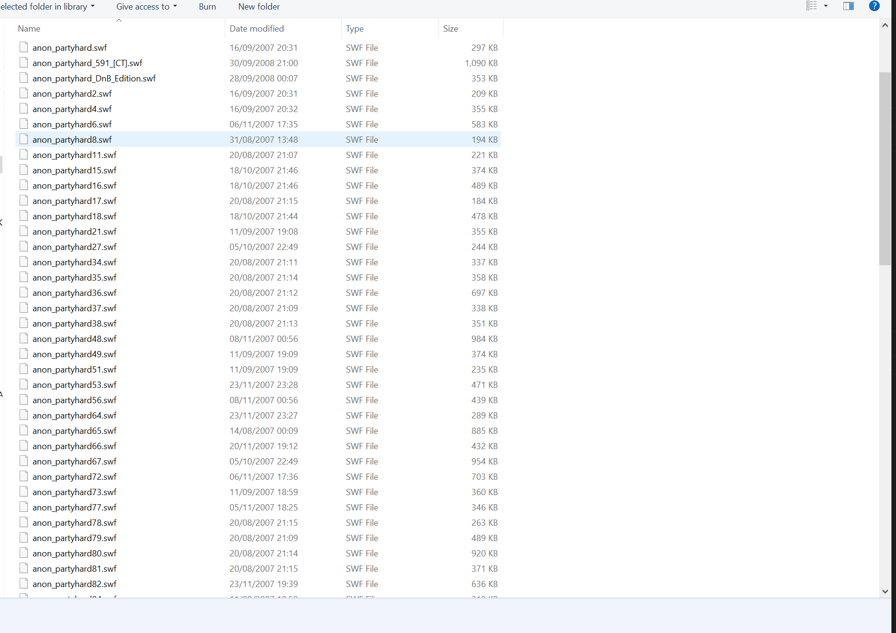Image resolution: width=896 pixels, height=633 pixels.
Task: Open the 'Give access to' dropdown
Action: [x=147, y=7]
